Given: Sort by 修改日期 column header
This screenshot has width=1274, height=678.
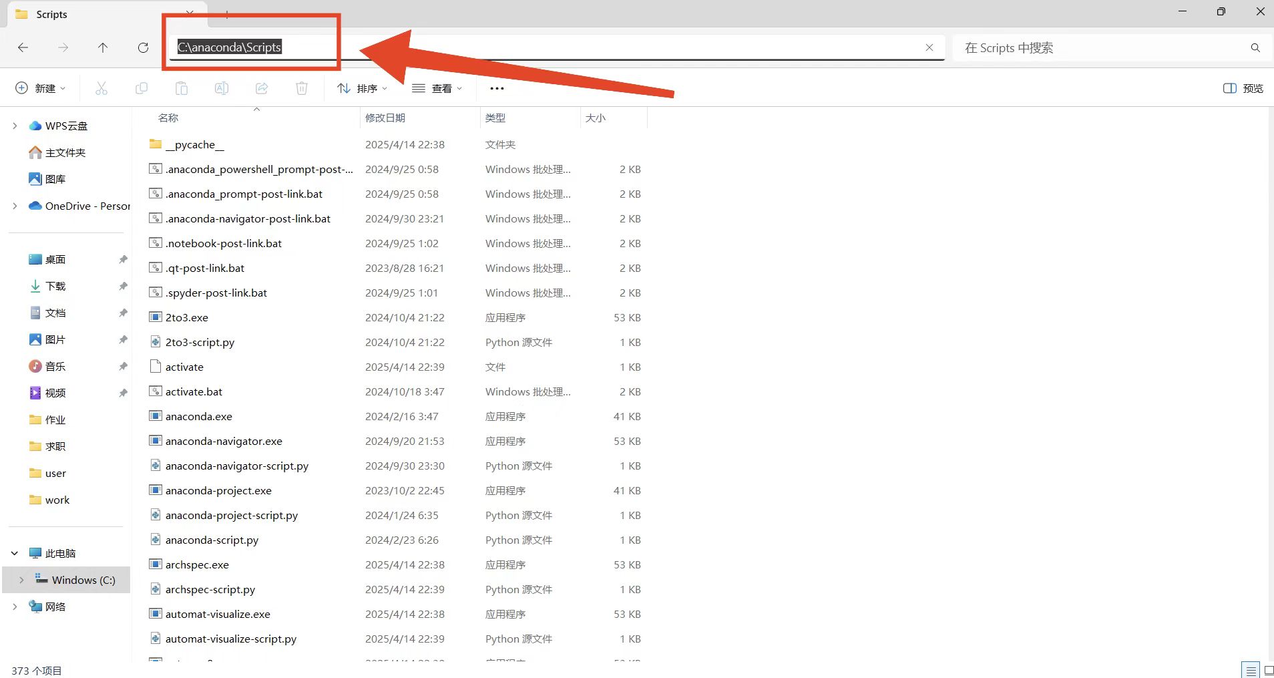Looking at the screenshot, I should [385, 118].
